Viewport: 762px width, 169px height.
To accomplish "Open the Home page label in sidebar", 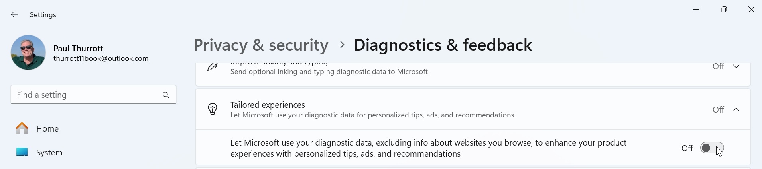I will pos(47,129).
